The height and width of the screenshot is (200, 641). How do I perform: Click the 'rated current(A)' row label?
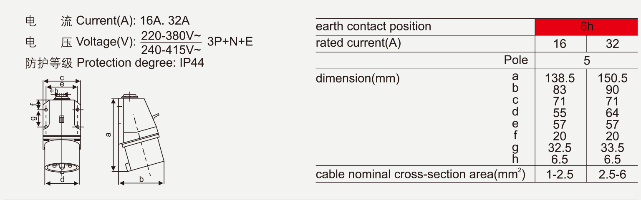(x=358, y=43)
